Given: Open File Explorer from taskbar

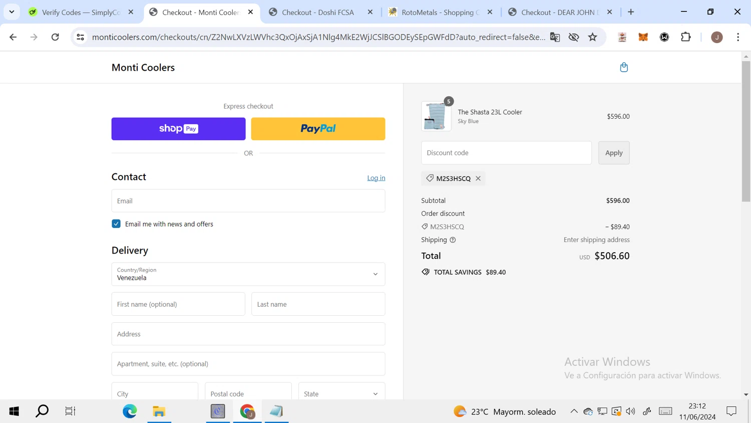Looking at the screenshot, I should coord(159,411).
